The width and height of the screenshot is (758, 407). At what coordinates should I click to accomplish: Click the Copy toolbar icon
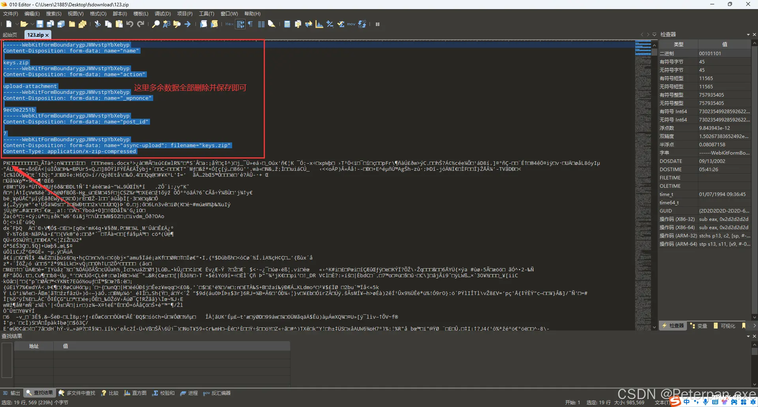tap(108, 24)
